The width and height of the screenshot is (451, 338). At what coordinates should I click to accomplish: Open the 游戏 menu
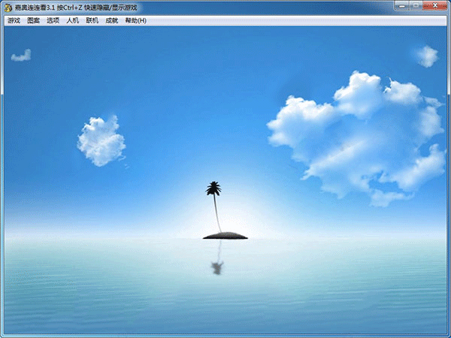pos(14,20)
